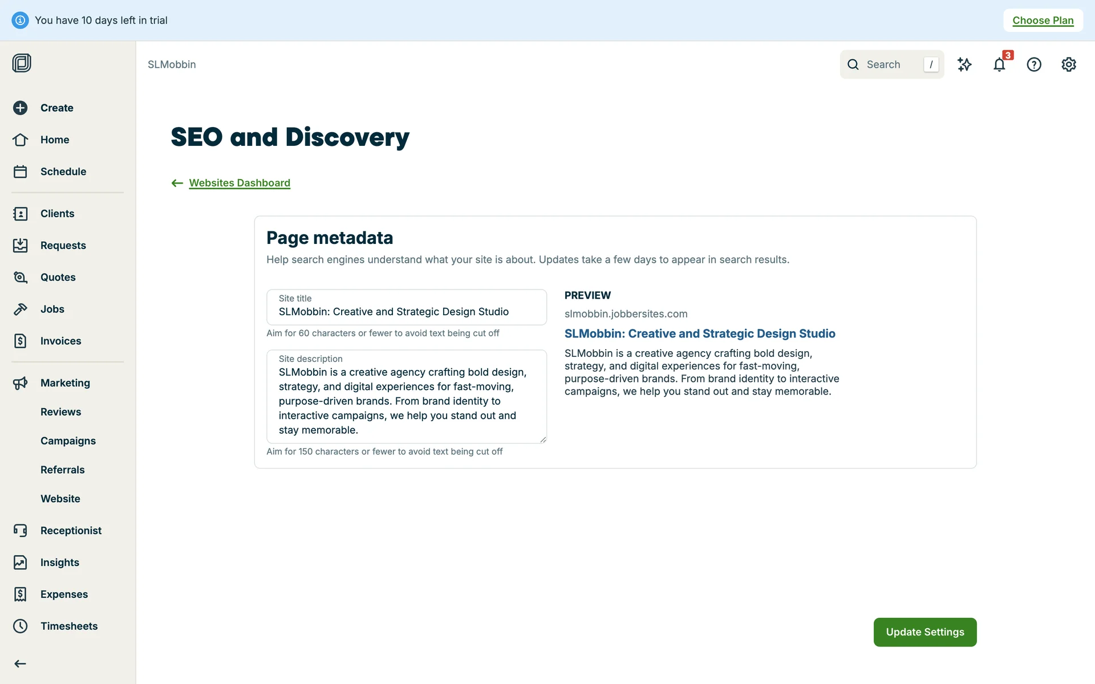Open Quotes from the sidebar

[58, 277]
